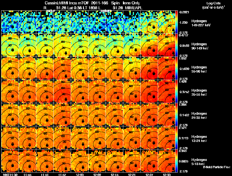This screenshot has height=176, width=232.
Task: Click the colorbar value "0.4717"
Action: point(184,35)
